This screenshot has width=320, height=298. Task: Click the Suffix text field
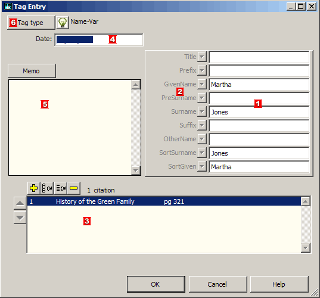tap(259, 126)
